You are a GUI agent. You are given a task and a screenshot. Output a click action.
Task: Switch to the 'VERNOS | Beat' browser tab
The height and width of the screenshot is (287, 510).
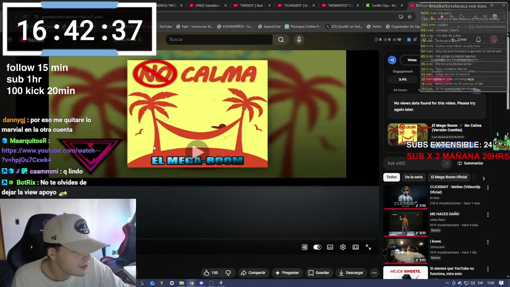pos(252,6)
